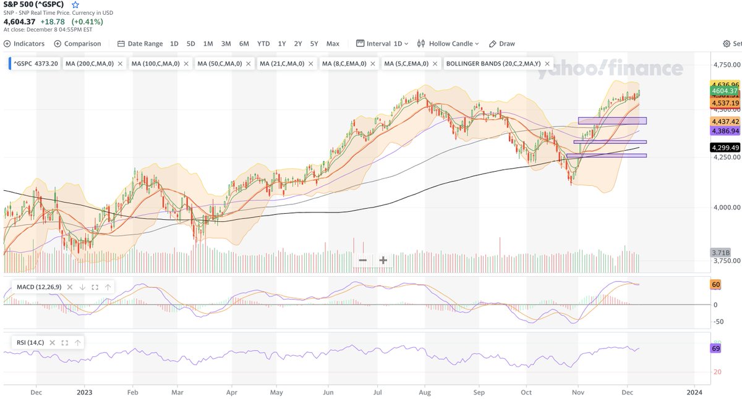This screenshot has height=399, width=742.
Task: Open the Indicators plus icon
Action: (7, 44)
